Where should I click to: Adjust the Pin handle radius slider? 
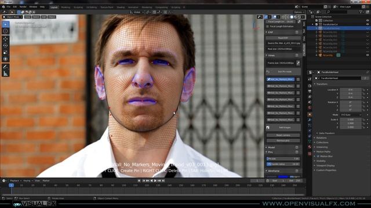pyautogui.click(x=283, y=164)
